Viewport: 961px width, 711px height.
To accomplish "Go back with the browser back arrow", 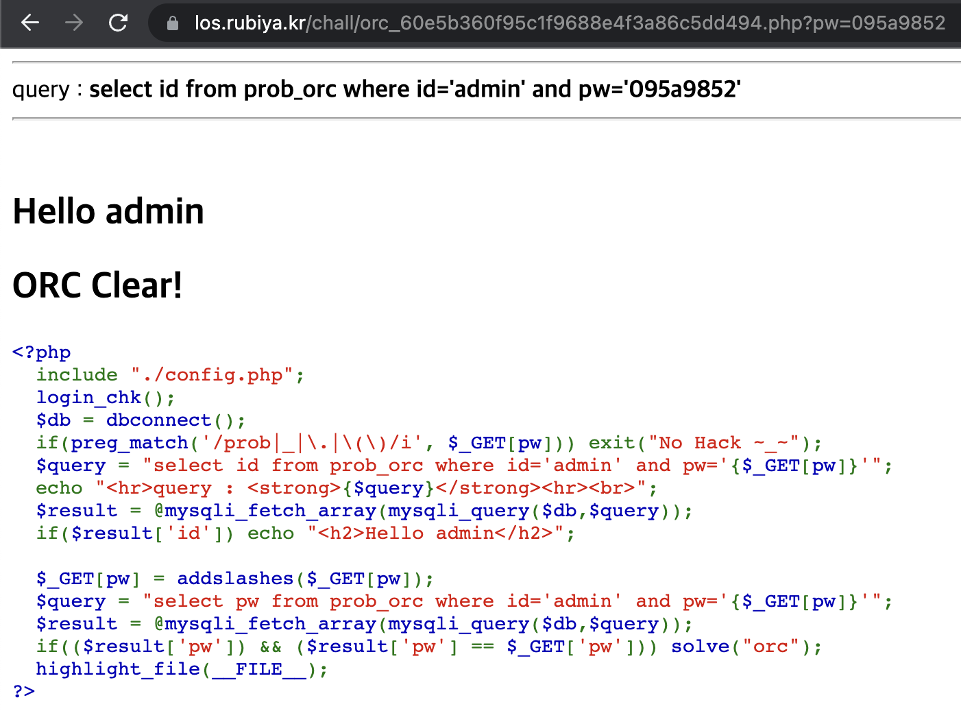I will [30, 23].
